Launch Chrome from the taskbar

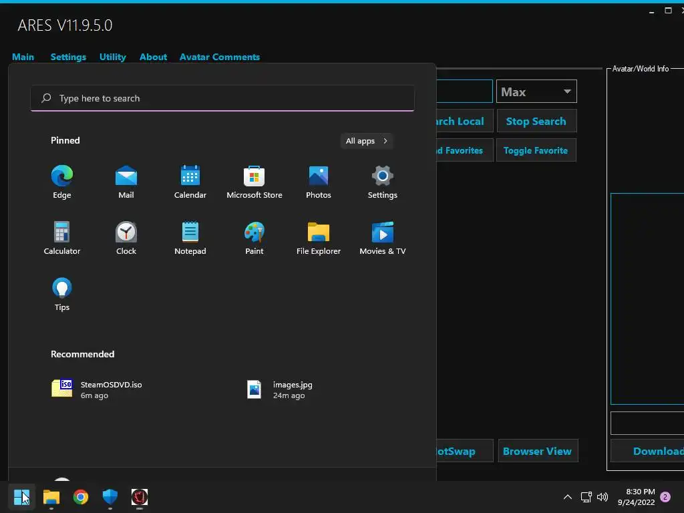click(x=81, y=497)
